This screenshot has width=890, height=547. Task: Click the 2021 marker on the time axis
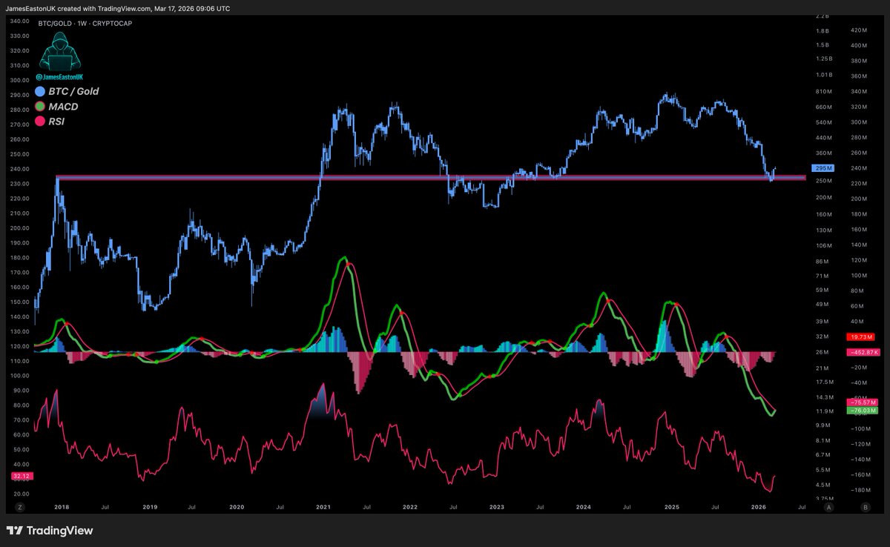point(323,508)
